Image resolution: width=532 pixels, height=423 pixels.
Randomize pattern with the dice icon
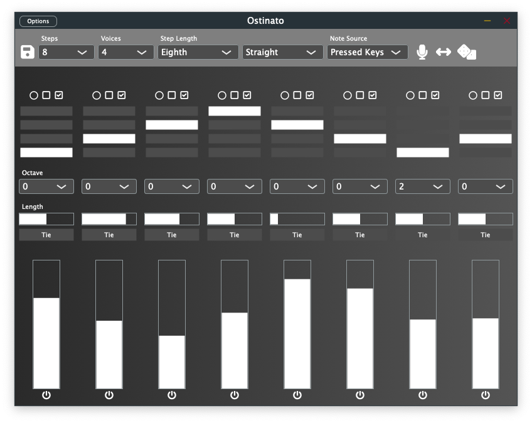coord(467,52)
